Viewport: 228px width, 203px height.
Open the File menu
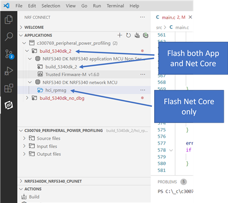point(19,6)
